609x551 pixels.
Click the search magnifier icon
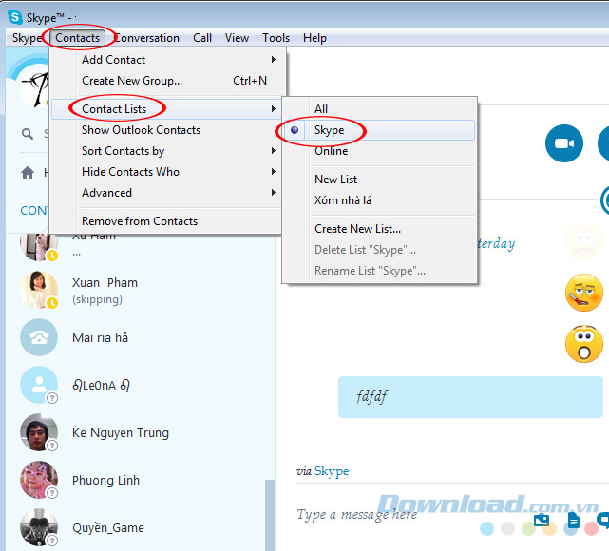28,134
